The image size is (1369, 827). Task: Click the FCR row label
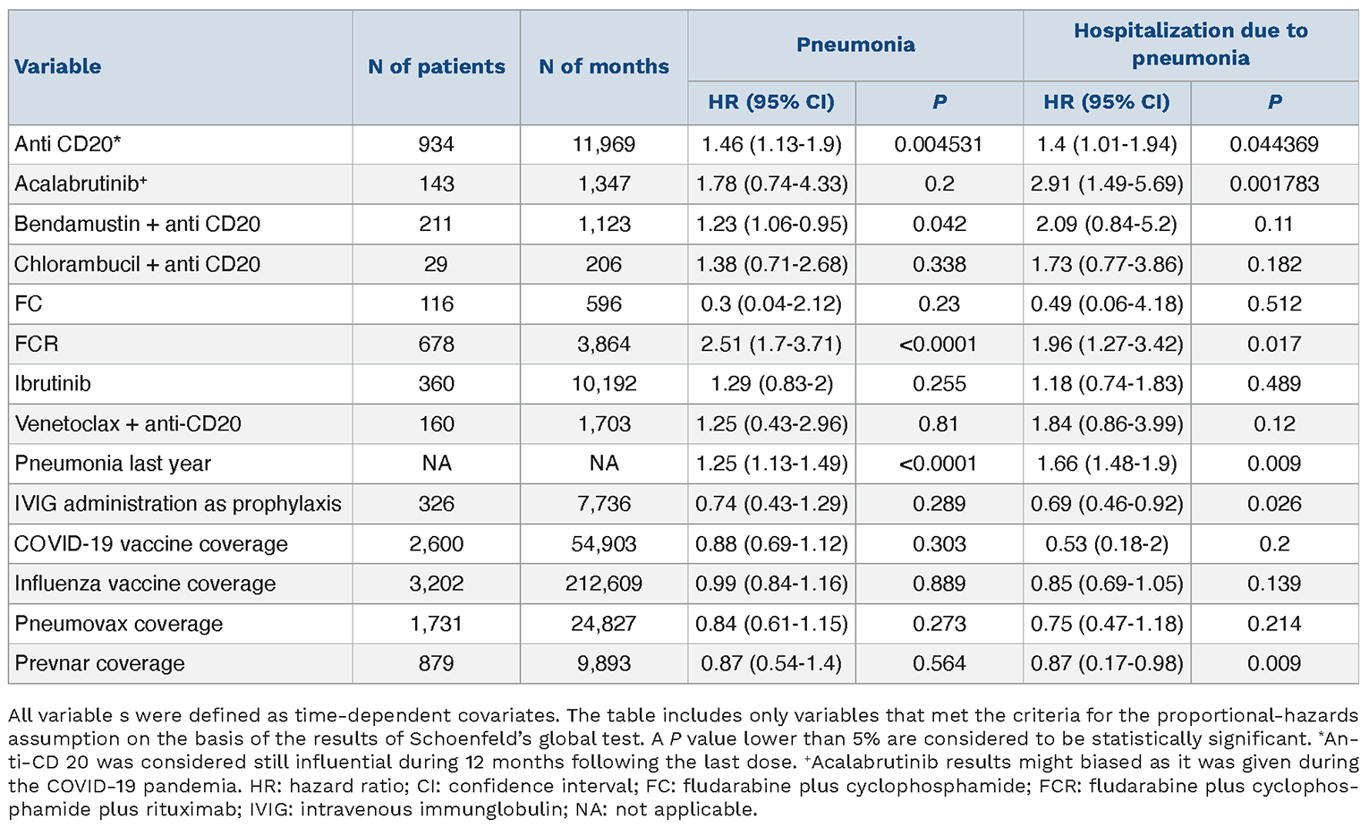point(37,344)
